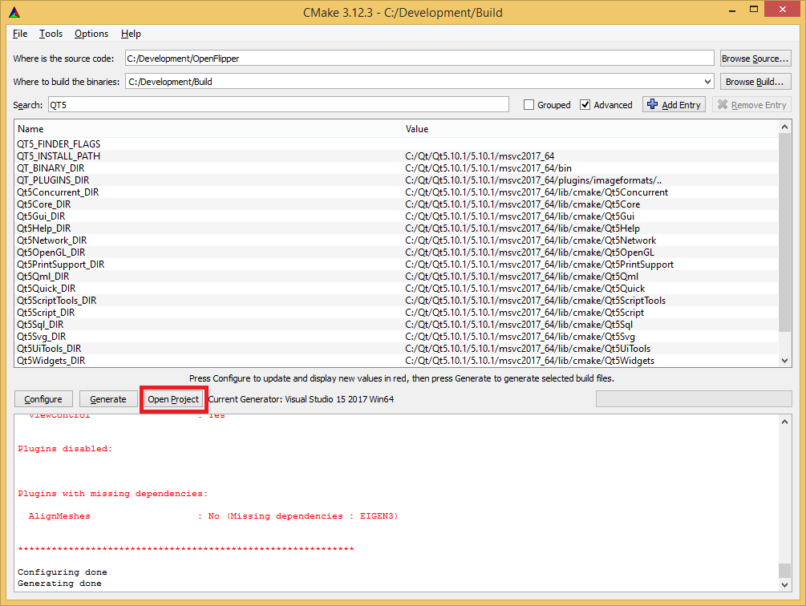Screen dimensions: 806x606
Task: Expand the build binaries path dropdown
Action: click(706, 81)
